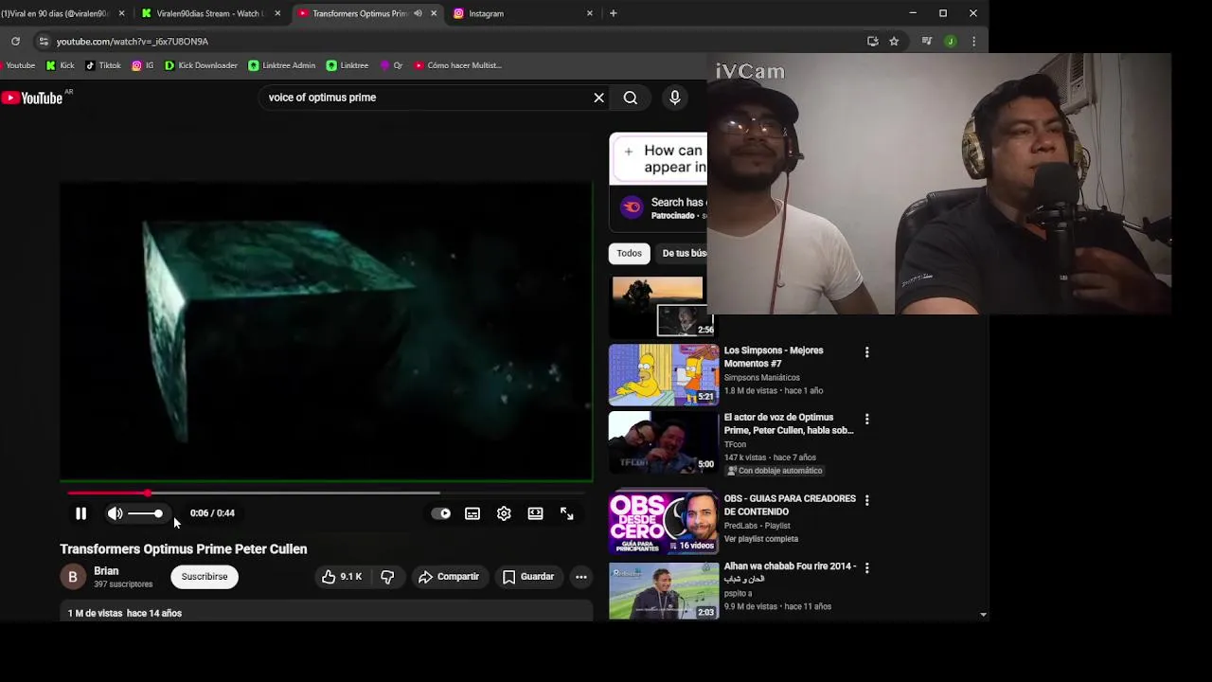Open 'El actor de voz de Optimus Prime' video

[x=789, y=423]
